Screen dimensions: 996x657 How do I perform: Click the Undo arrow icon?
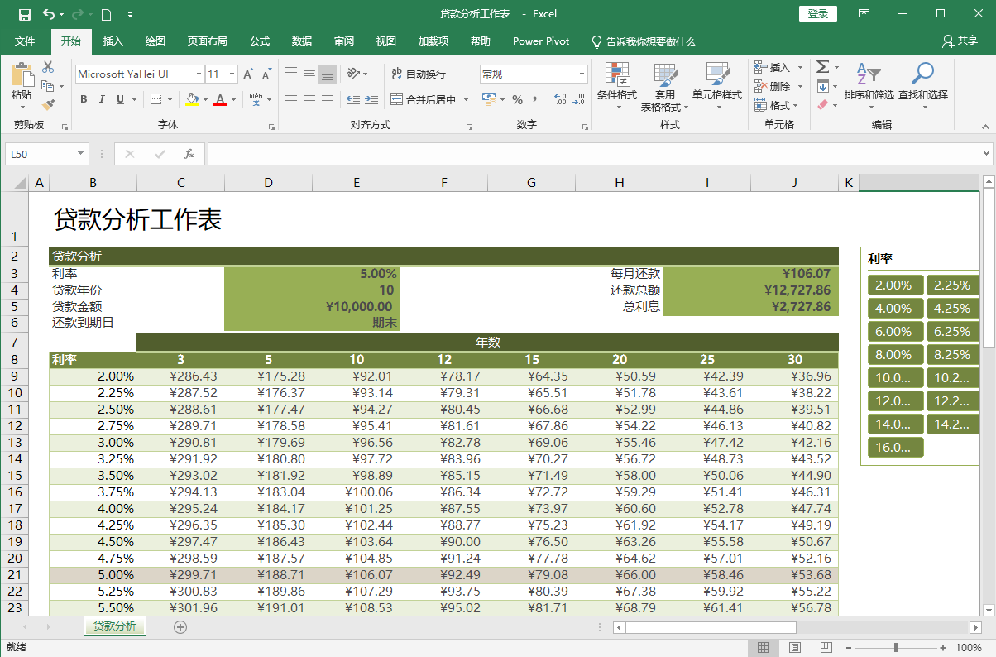(49, 14)
